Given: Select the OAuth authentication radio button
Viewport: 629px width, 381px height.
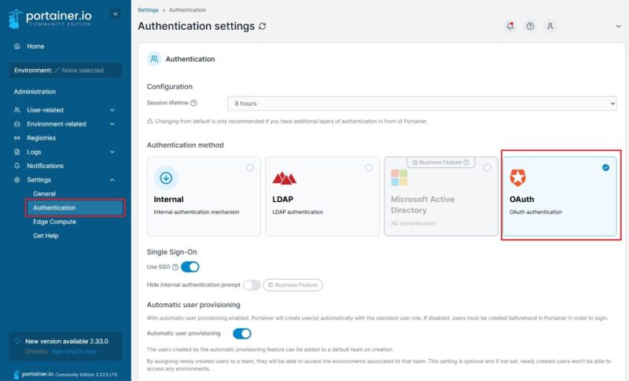Looking at the screenshot, I should click(x=605, y=167).
